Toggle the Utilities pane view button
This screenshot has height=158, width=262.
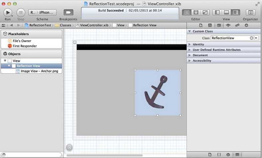(235, 13)
